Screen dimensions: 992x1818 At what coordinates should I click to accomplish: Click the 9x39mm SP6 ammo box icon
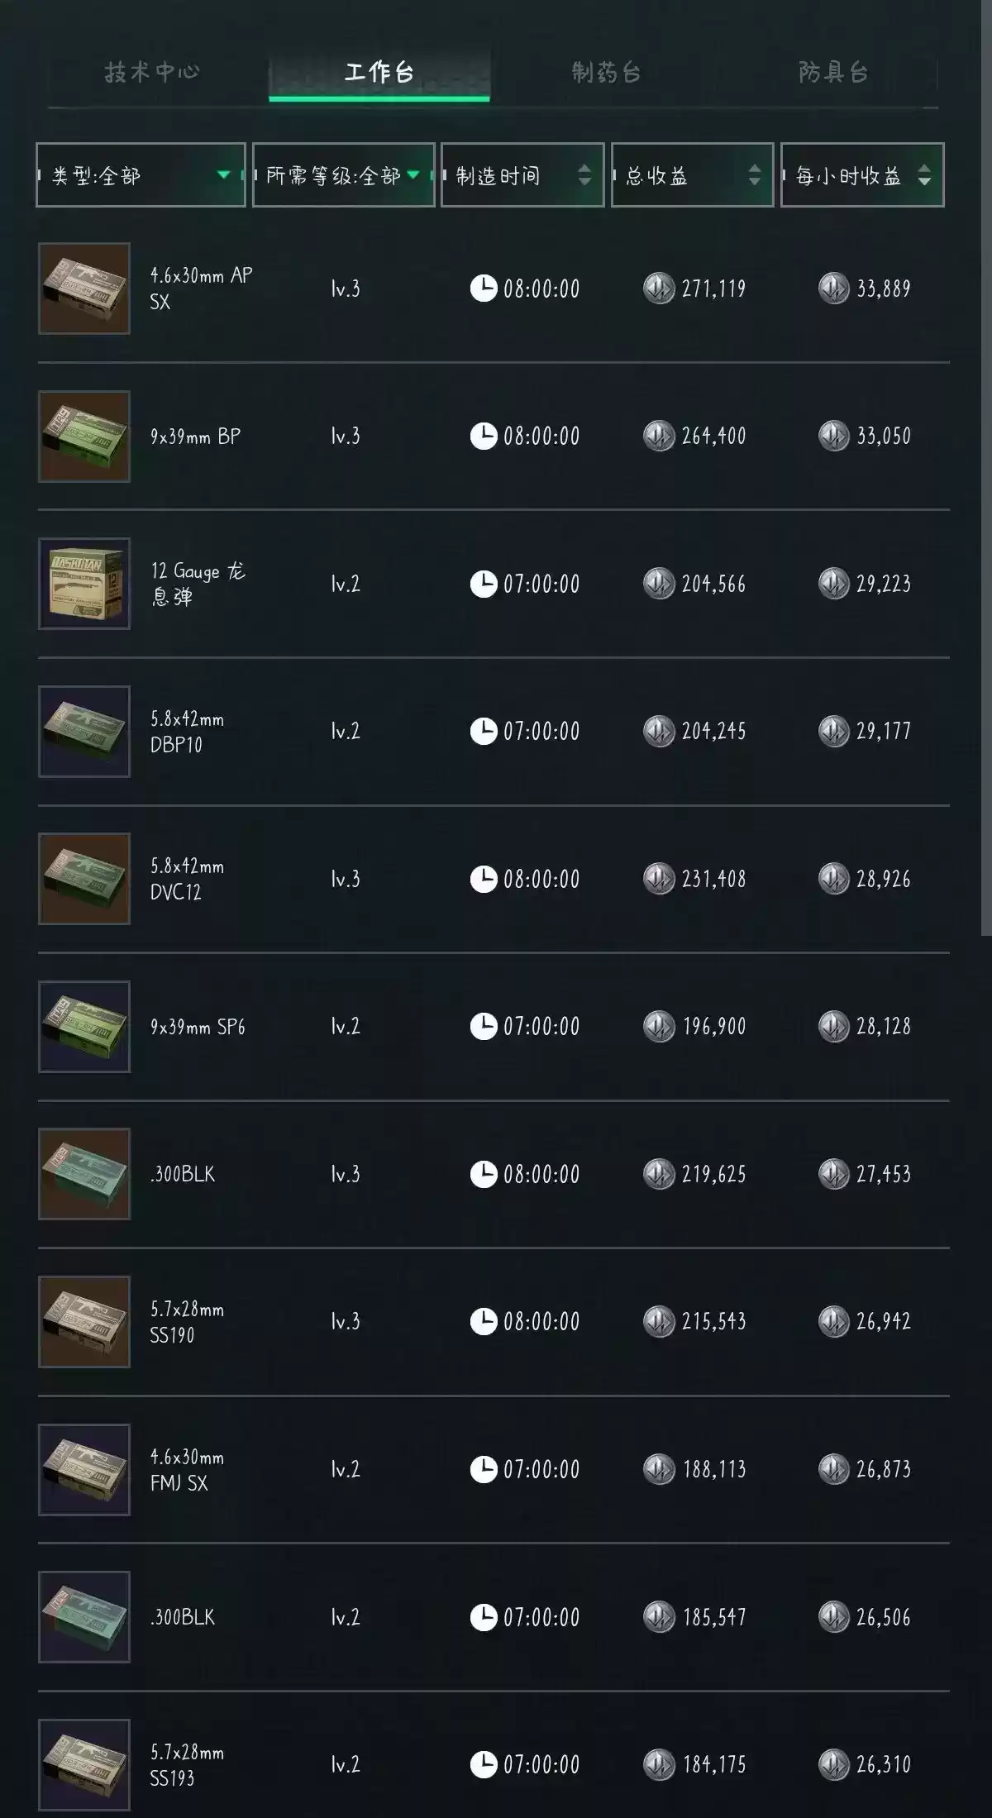pos(84,1027)
